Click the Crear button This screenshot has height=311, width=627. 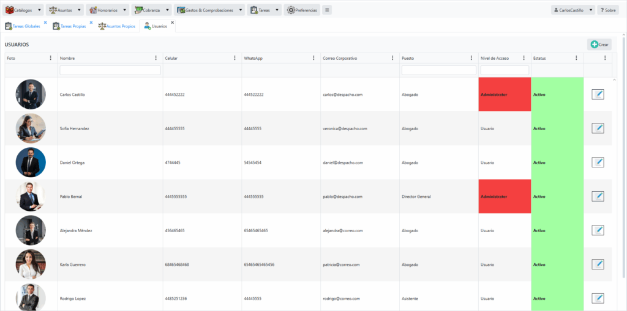tap(599, 45)
